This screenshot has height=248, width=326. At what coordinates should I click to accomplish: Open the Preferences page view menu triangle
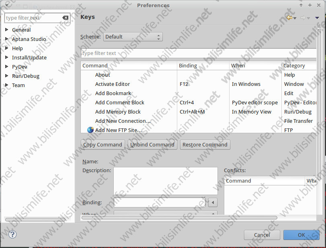pos(317,18)
